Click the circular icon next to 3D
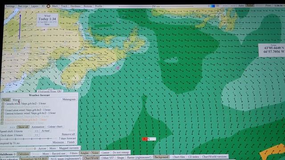285x160 pixels. point(49,6)
